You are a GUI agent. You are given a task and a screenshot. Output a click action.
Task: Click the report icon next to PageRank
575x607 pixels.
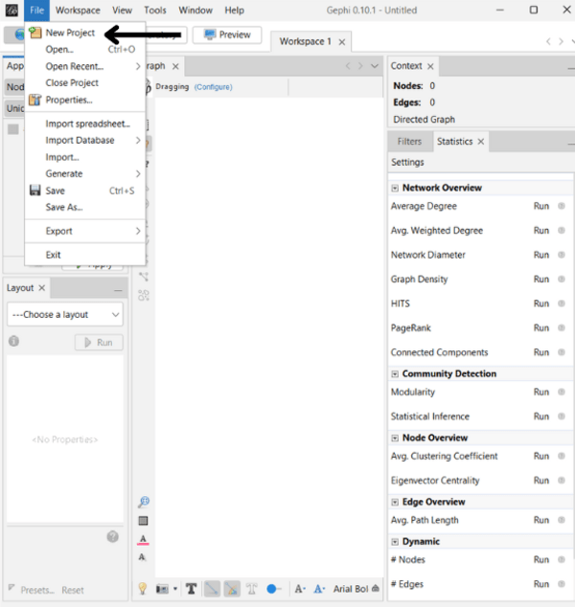click(561, 327)
